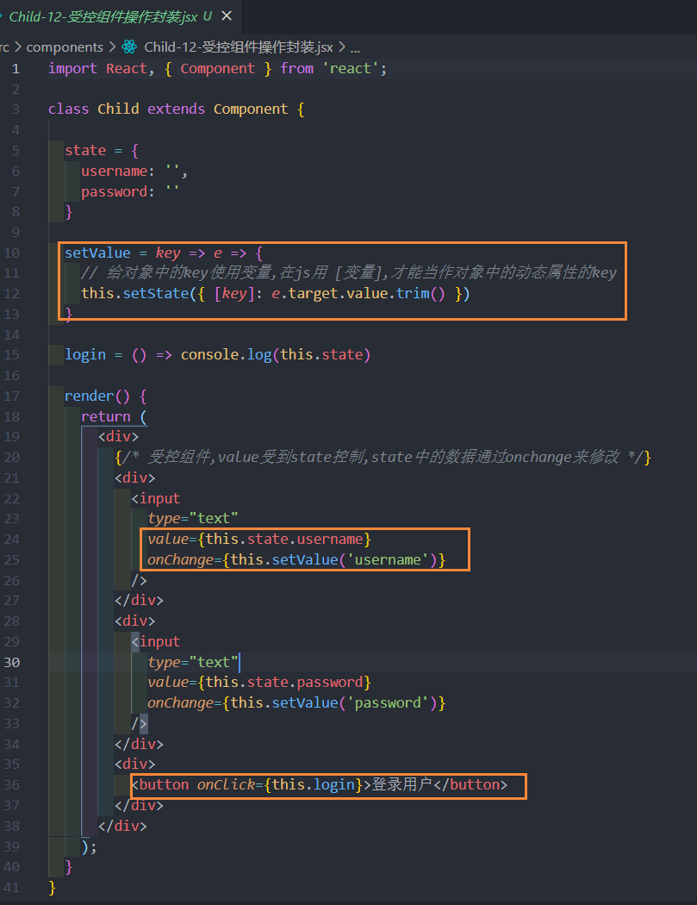This screenshot has height=905, width=697.
Task: Close the Child-12 jsx editor tab
Action: tap(227, 16)
